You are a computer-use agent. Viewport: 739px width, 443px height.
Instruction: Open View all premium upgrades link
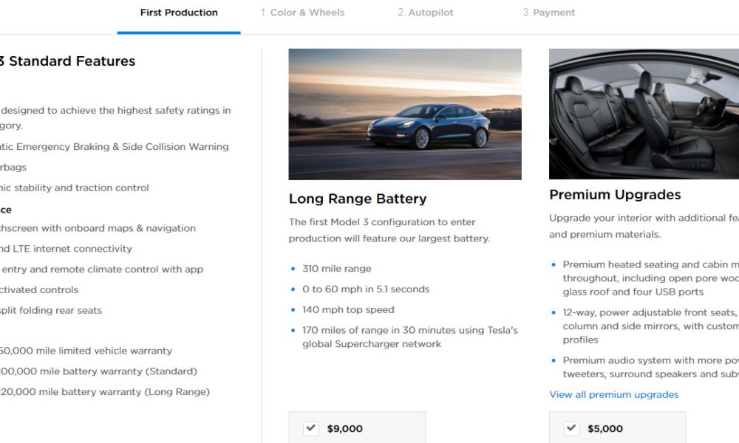pyautogui.click(x=613, y=394)
